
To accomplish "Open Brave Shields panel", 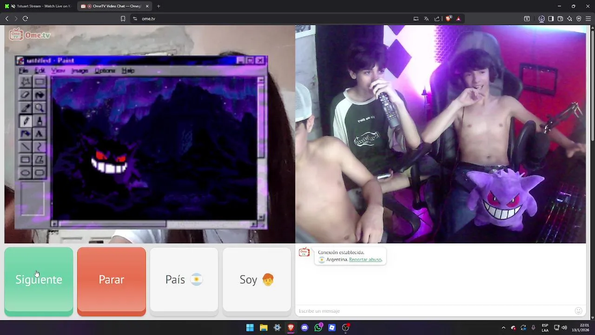I will (x=448, y=19).
